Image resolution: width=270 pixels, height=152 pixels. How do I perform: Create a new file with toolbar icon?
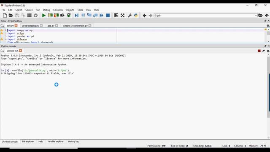(5, 15)
